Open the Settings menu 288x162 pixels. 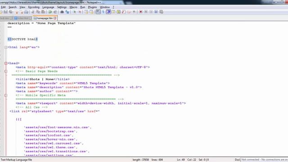62,7
